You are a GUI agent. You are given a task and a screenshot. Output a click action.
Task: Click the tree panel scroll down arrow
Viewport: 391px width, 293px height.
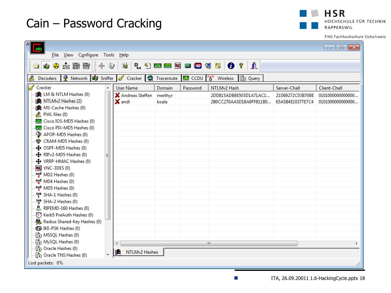pyautogui.click(x=108, y=255)
